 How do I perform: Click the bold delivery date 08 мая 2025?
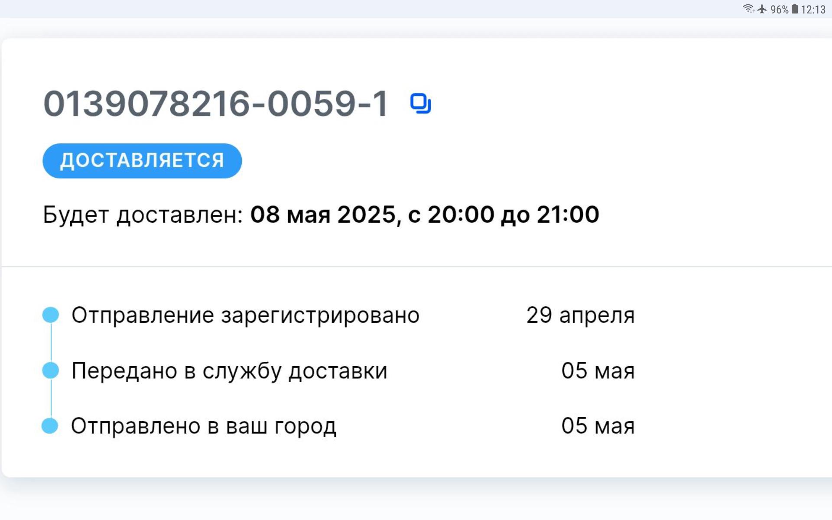(x=323, y=214)
